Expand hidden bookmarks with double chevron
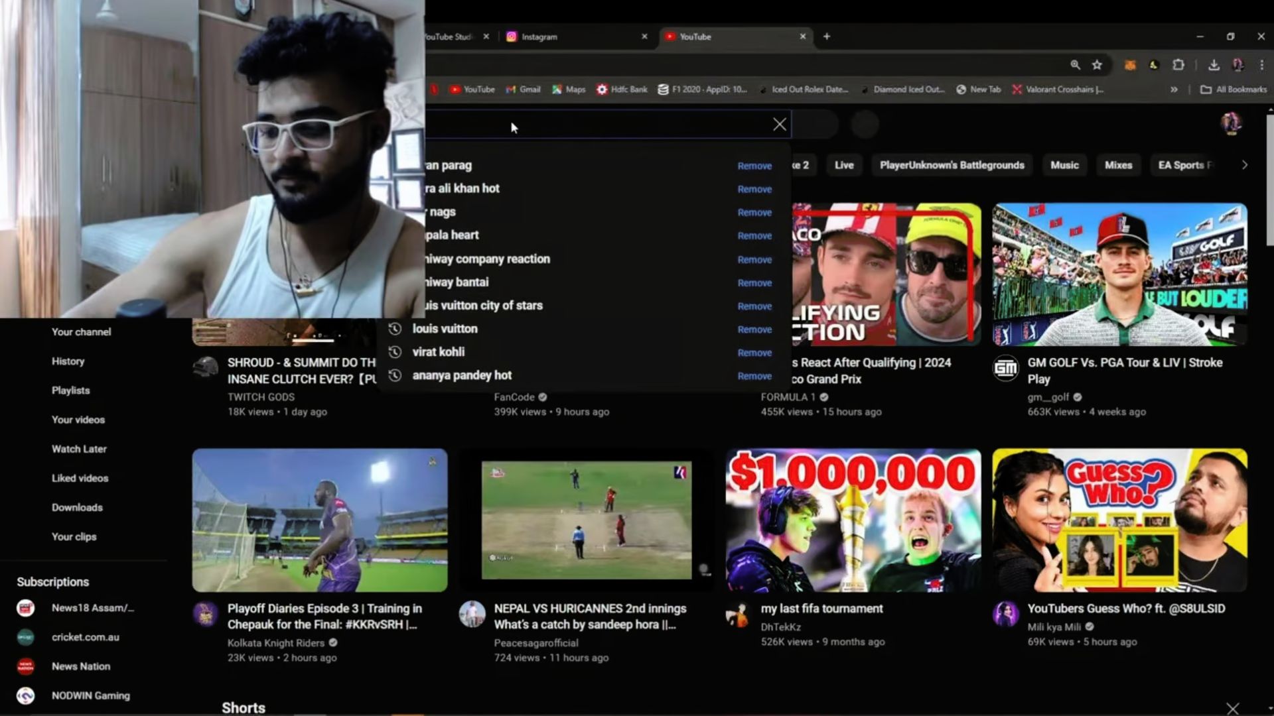The width and height of the screenshot is (1274, 716). coord(1174,89)
